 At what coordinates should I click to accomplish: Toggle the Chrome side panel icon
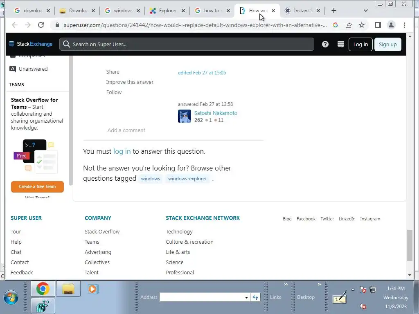[x=378, y=25]
